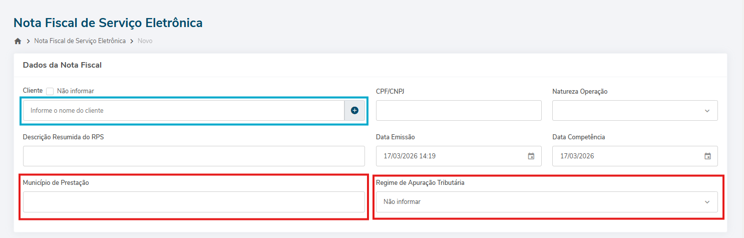Tick the Cliente 'Não informar' checkbox

pos(50,91)
